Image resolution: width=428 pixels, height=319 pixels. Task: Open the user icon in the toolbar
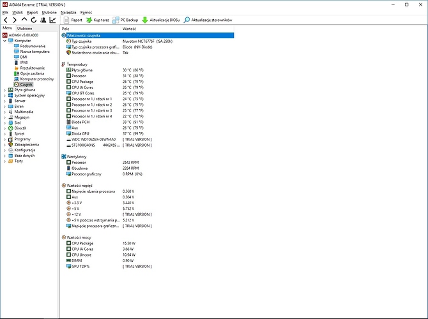tap(43, 20)
